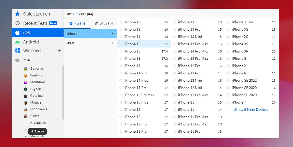The height and width of the screenshot is (147, 293).
Task: Click the star icon for iPhone 13 Mini
Action: pyautogui.click(x=175, y=37)
